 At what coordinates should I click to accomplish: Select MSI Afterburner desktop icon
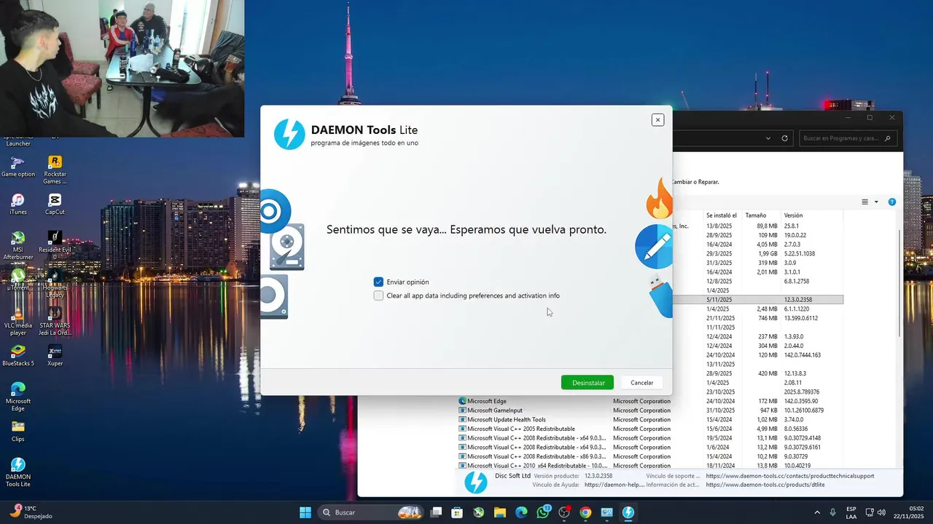coord(17,245)
